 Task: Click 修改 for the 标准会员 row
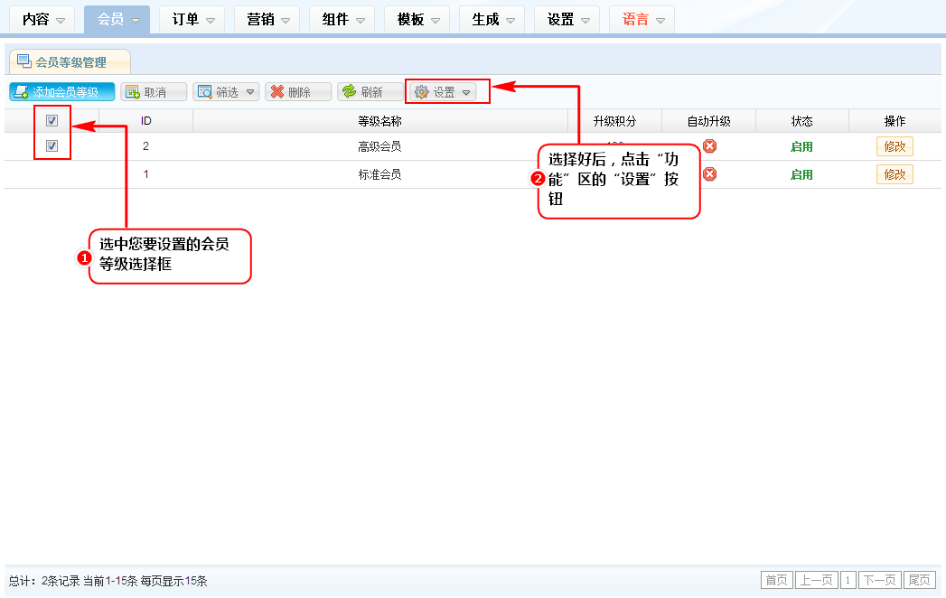tap(894, 174)
